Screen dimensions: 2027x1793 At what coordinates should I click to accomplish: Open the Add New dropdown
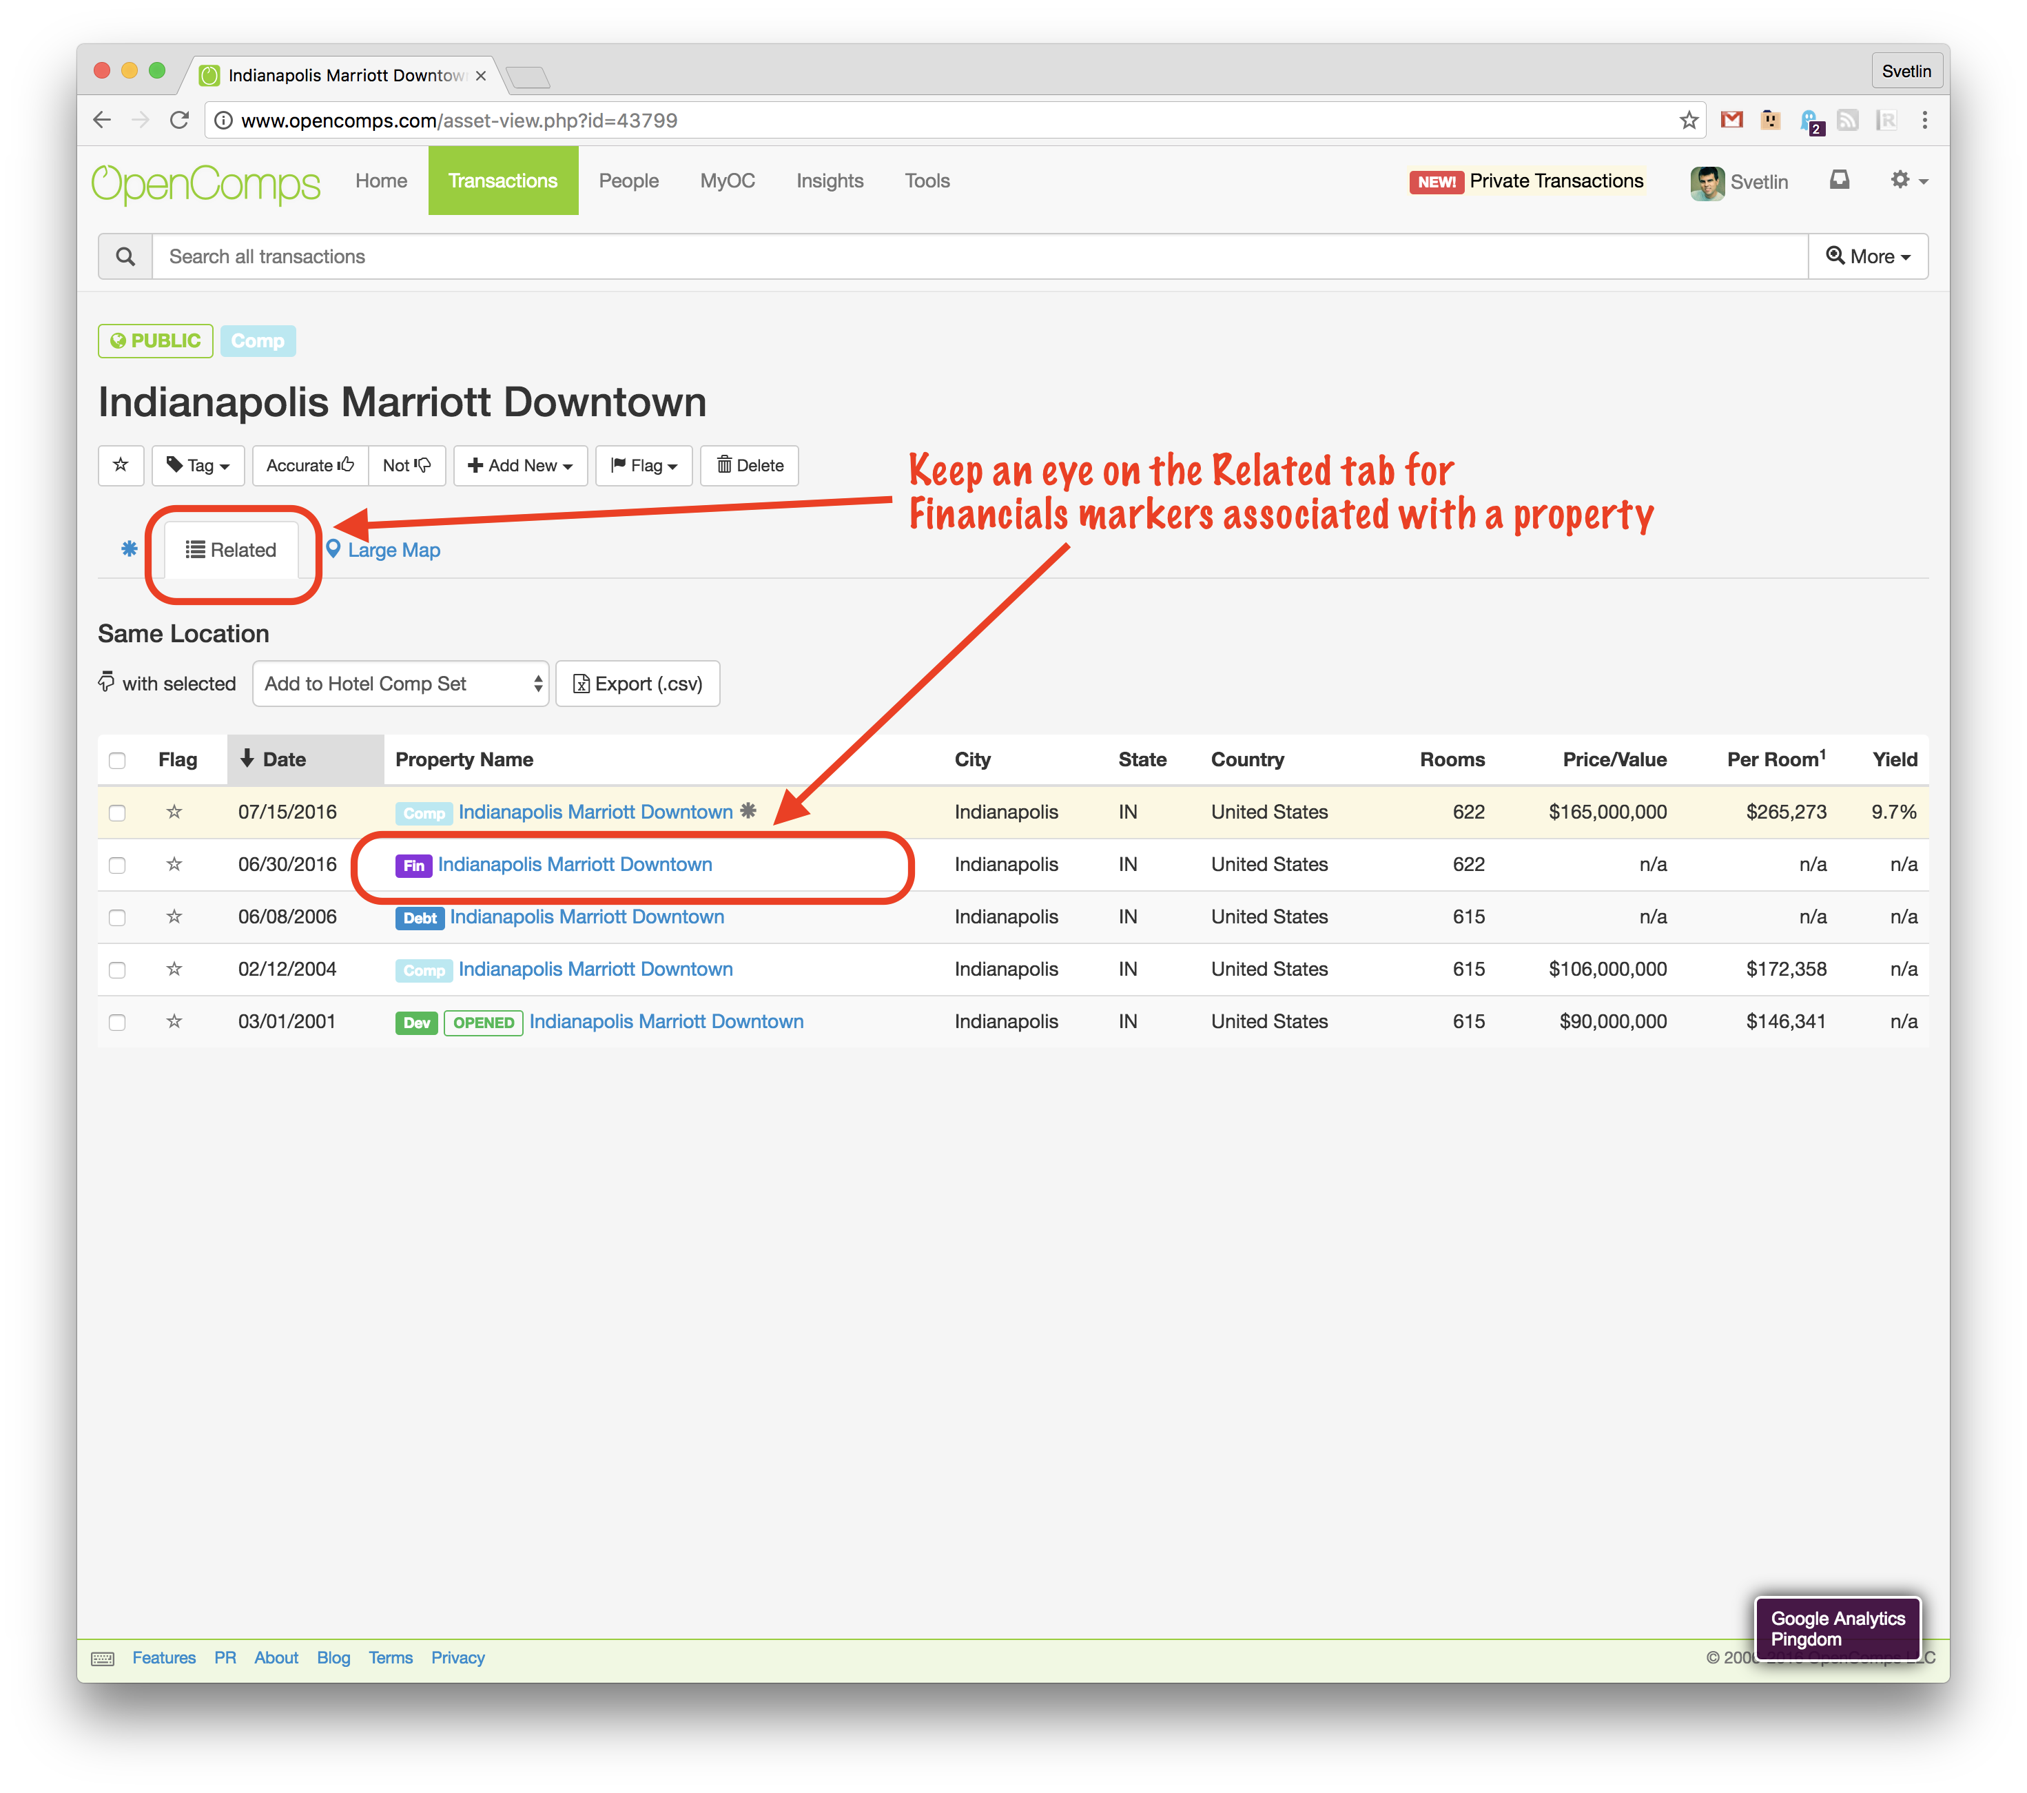521,465
